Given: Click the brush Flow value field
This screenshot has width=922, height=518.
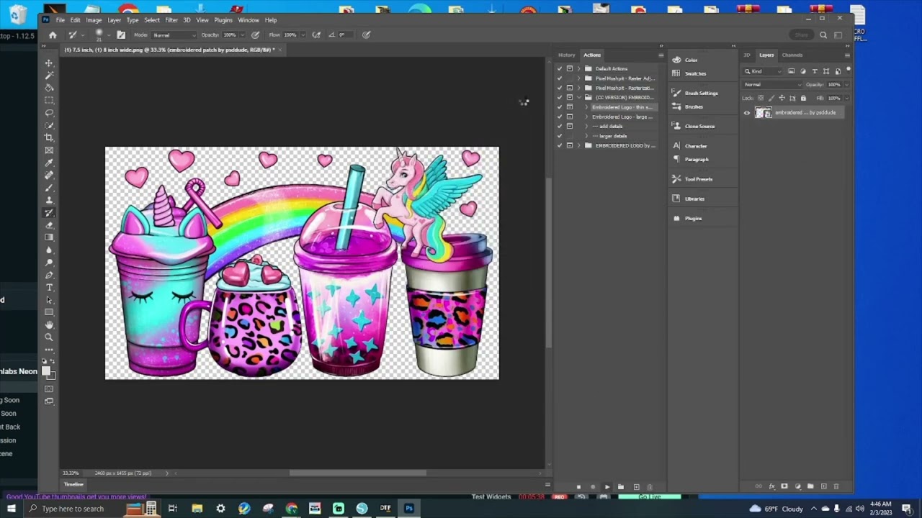Looking at the screenshot, I should pyautogui.click(x=291, y=35).
